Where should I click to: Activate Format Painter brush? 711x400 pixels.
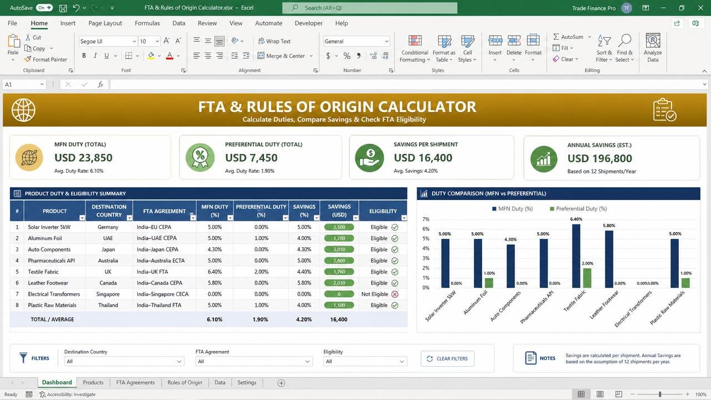(28, 59)
